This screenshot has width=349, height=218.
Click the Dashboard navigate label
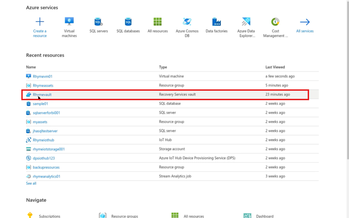(265, 216)
